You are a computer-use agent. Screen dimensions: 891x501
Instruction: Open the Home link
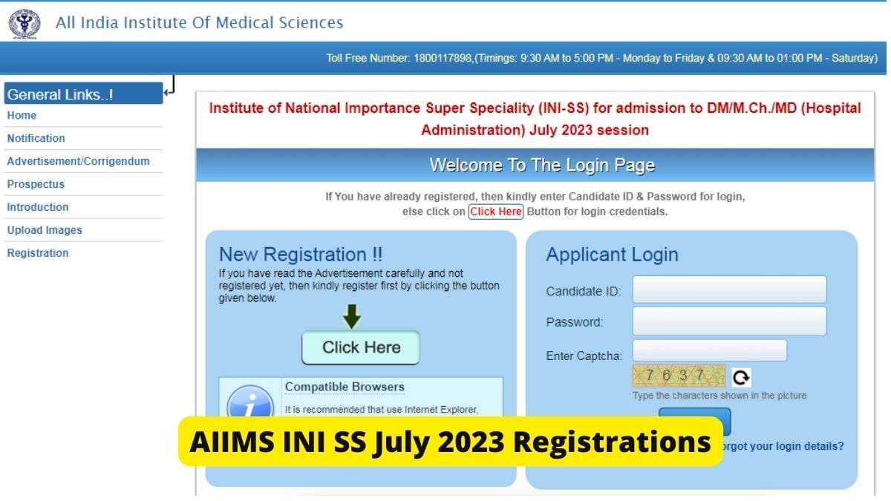point(22,116)
